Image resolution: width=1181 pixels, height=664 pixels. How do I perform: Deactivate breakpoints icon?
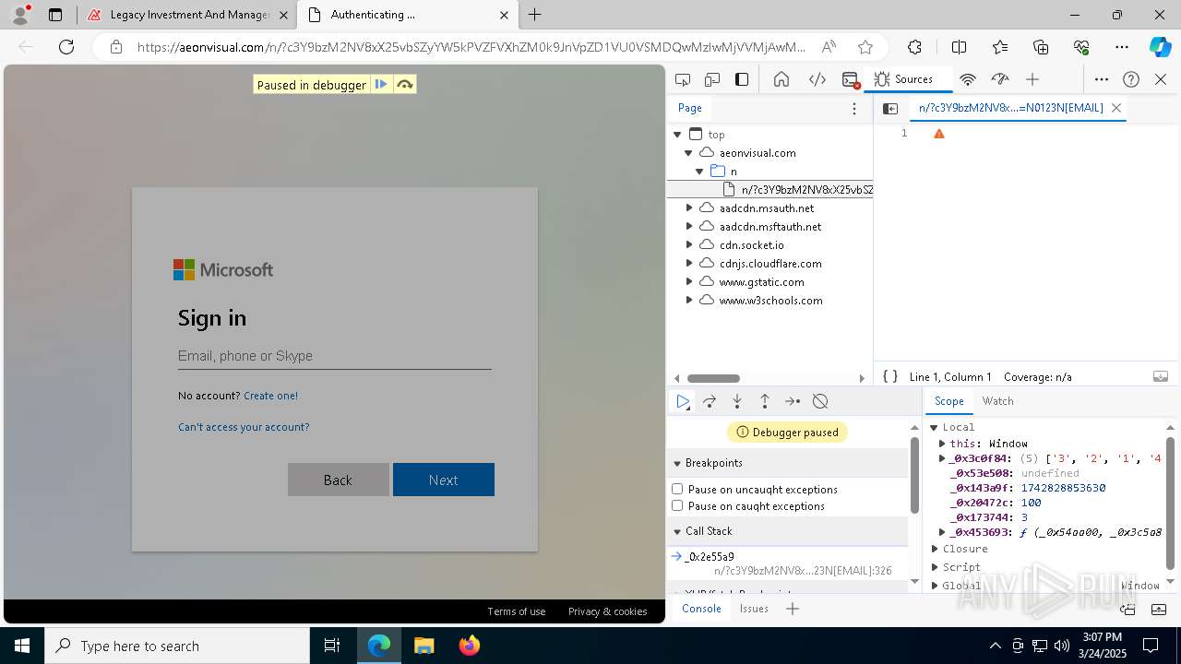pyautogui.click(x=820, y=401)
